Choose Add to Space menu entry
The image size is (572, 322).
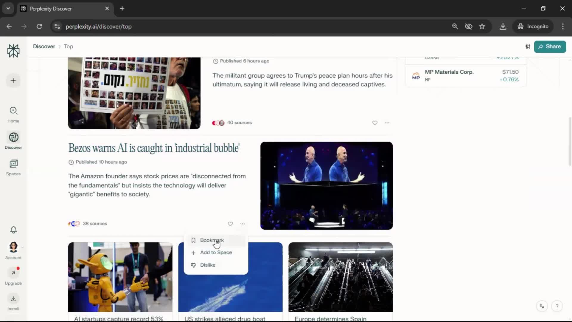[216, 253]
